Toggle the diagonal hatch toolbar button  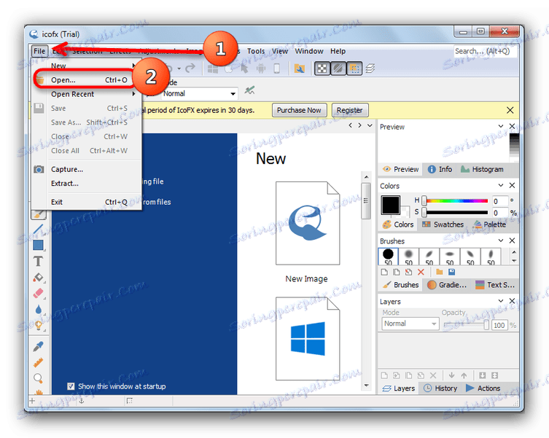(338, 69)
